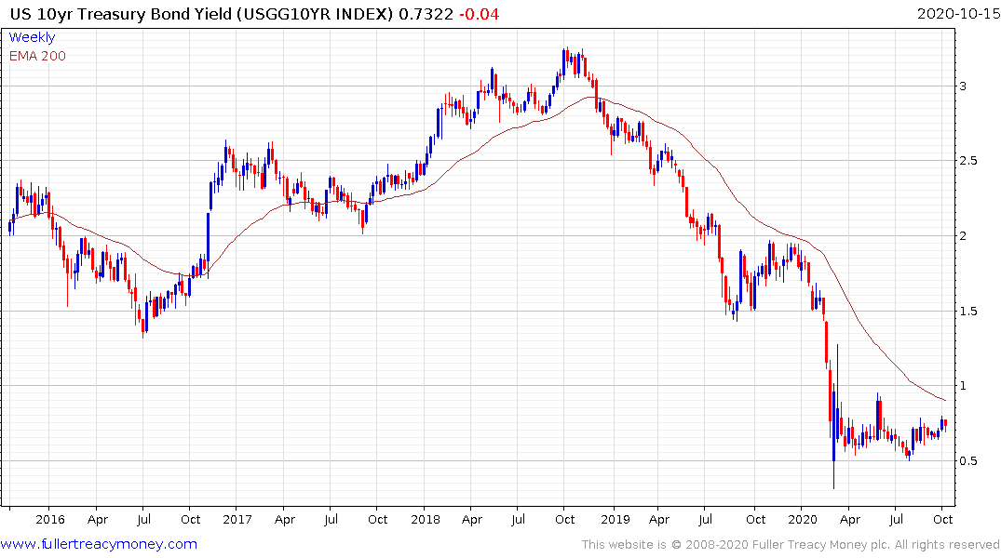This screenshot has width=1001, height=558.
Task: Click the y-axis value '2.5'
Action: point(968,161)
